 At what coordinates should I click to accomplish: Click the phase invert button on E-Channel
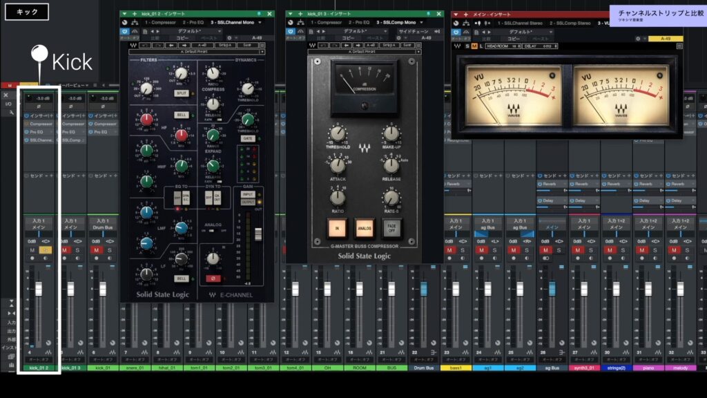pos(213,278)
